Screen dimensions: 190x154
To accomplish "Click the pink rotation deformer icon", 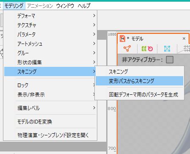I will [x=150, y=49].
